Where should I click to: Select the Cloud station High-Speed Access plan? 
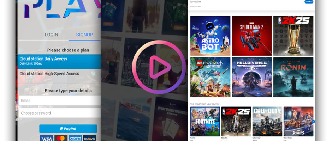pyautogui.click(x=59, y=76)
